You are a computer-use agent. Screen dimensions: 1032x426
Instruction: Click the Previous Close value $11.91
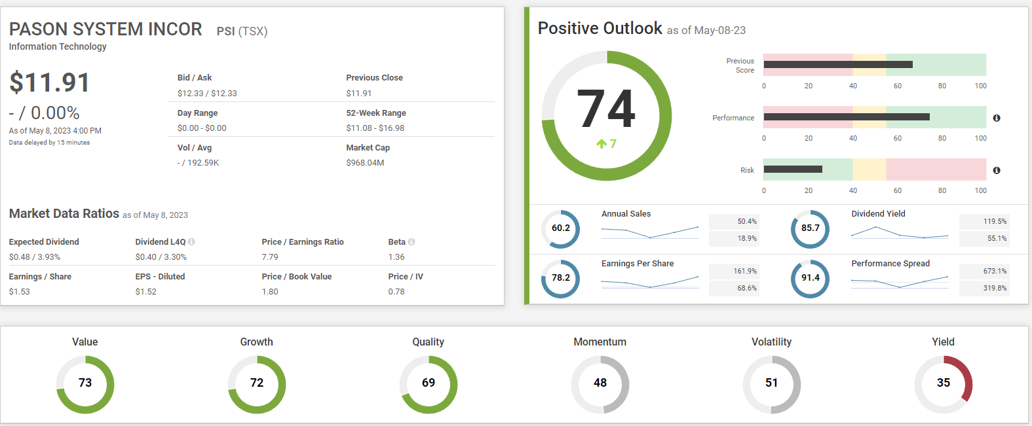tap(359, 94)
